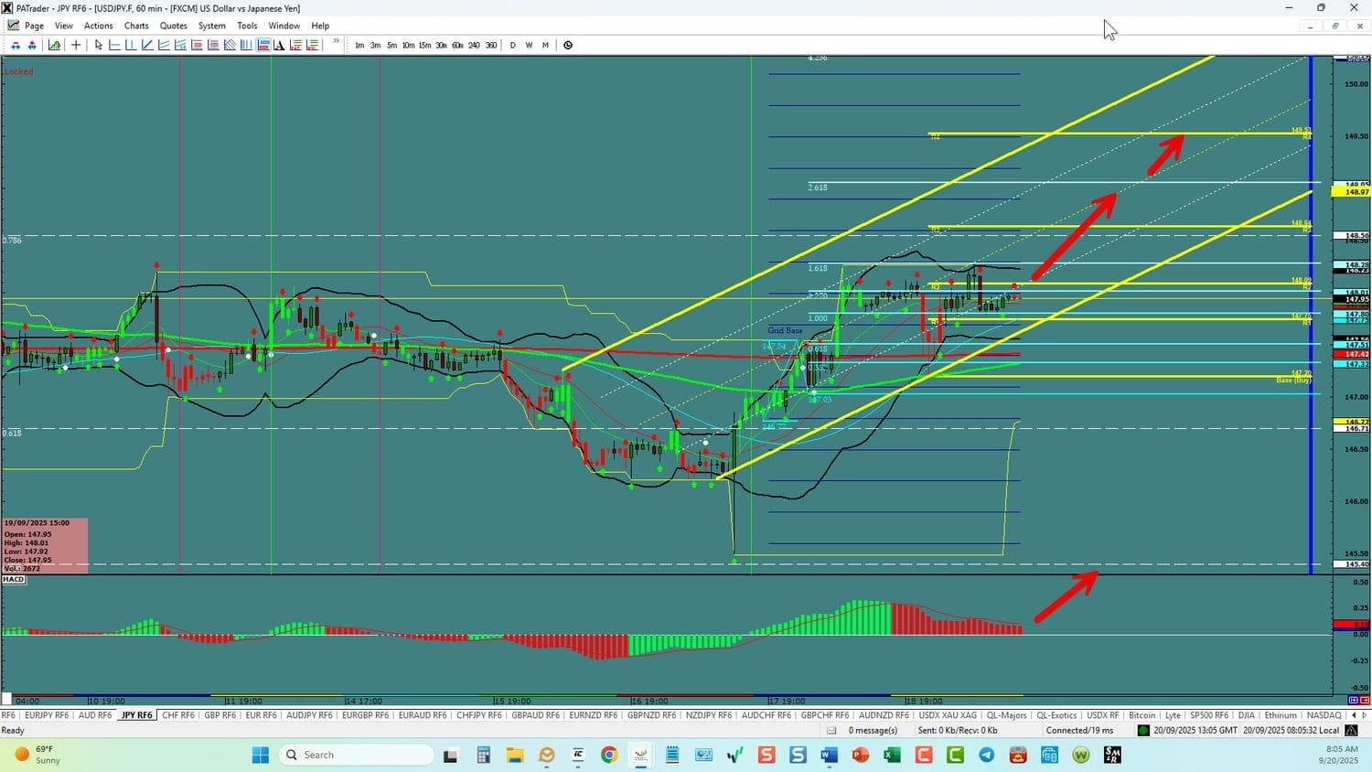Image resolution: width=1372 pixels, height=772 pixels.
Task: Open the Charts menu
Action: 136,26
